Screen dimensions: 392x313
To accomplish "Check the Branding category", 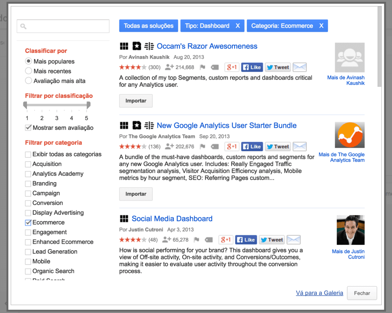I will (x=28, y=184).
